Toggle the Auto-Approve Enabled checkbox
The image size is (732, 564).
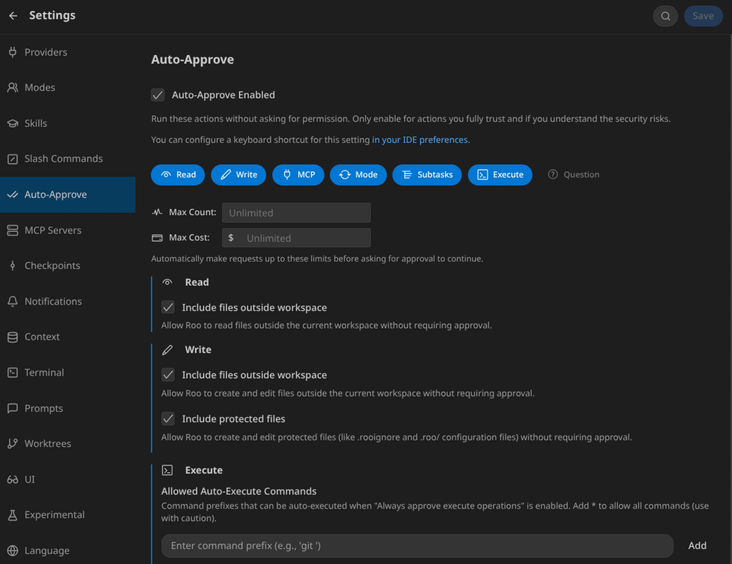tap(158, 95)
